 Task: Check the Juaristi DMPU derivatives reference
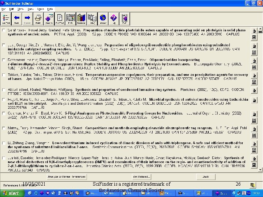pos(4,158)
